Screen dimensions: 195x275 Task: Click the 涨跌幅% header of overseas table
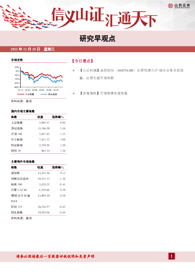[x=58, y=167]
